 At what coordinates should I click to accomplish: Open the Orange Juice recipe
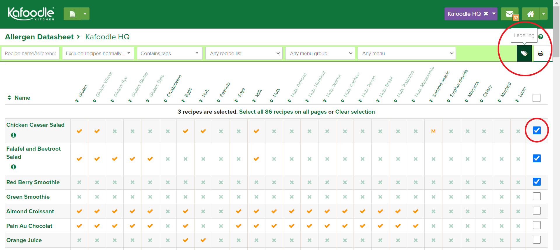(x=24, y=240)
